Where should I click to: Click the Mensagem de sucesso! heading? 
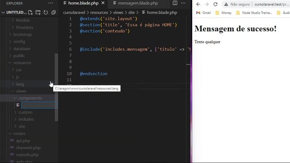[236, 29]
